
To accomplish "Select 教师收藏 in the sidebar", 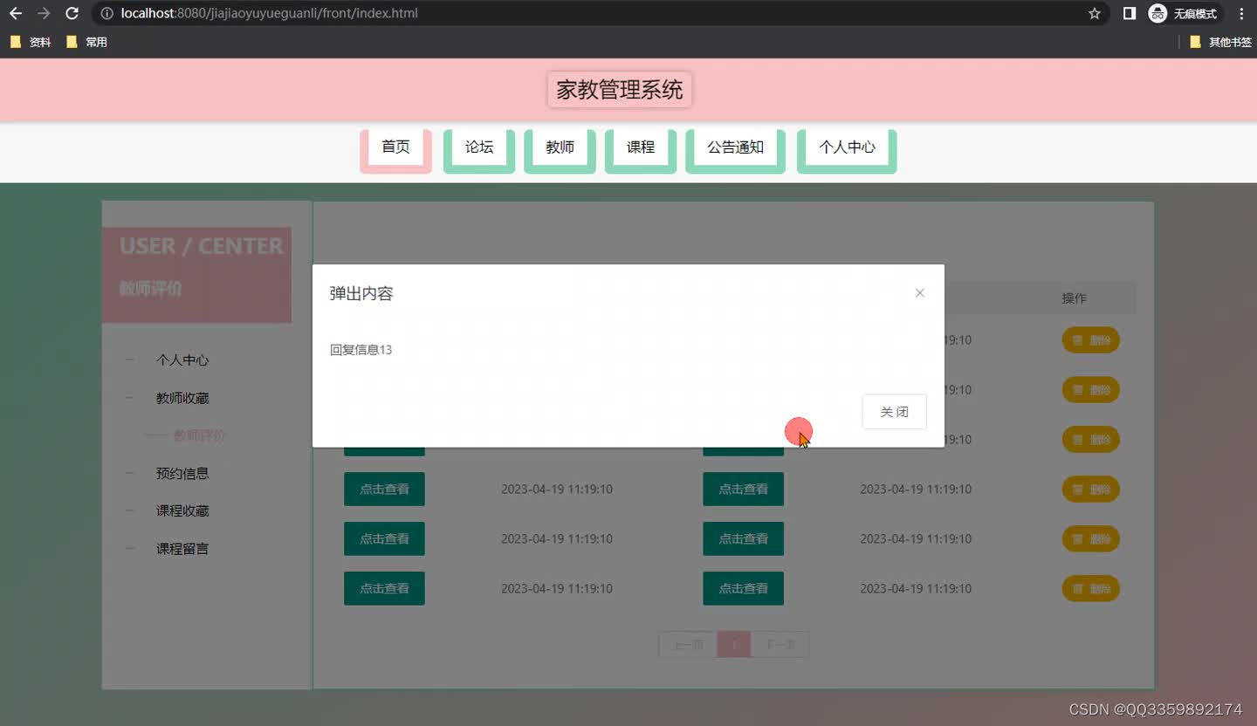I will click(182, 398).
